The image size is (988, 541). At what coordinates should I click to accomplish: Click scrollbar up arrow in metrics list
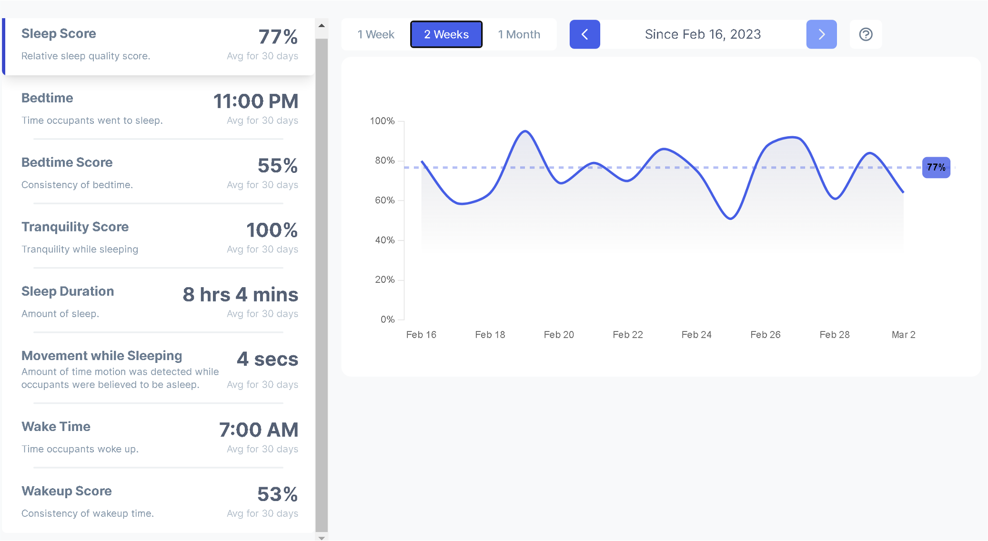(322, 26)
